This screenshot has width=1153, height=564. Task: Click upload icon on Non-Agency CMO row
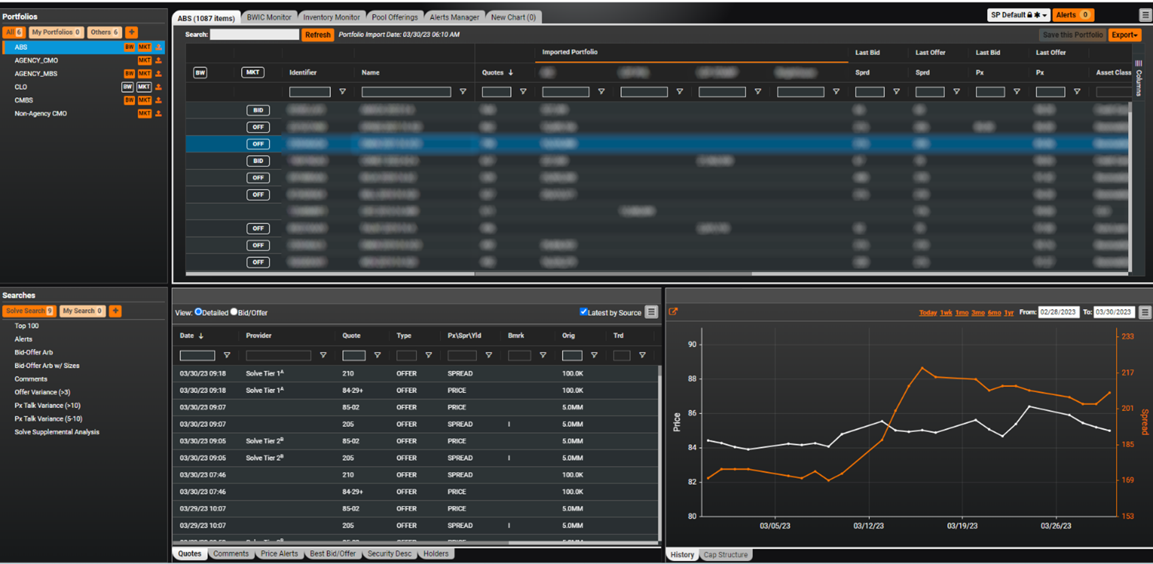[158, 113]
